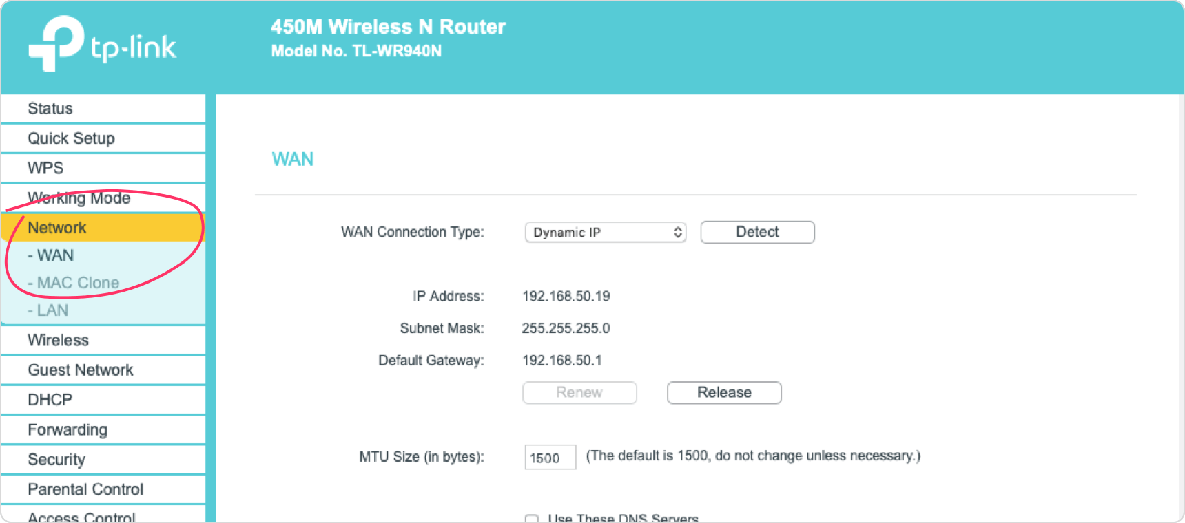Open the Forwarding menu item
Viewport: 1185px width, 523px height.
[103, 430]
